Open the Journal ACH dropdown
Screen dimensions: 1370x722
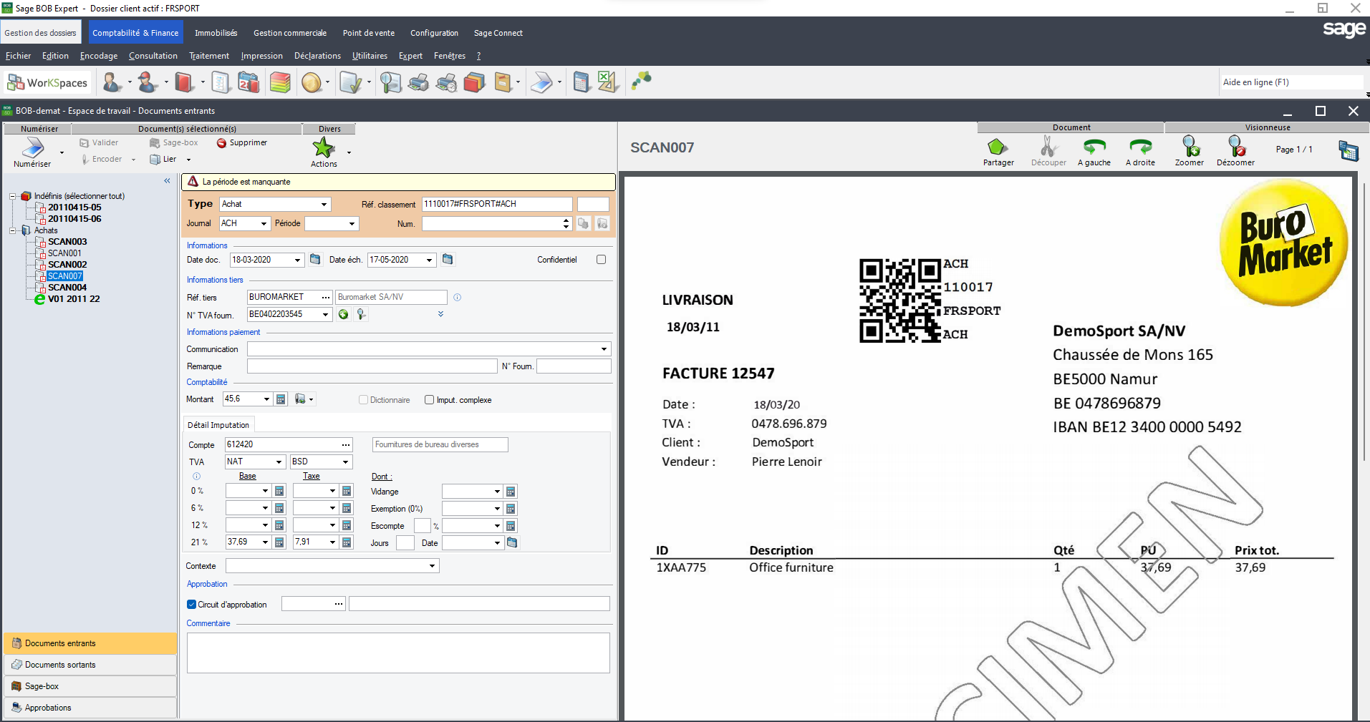pos(264,224)
